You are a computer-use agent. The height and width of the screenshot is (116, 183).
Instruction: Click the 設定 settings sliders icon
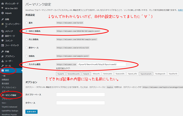click(3, 71)
